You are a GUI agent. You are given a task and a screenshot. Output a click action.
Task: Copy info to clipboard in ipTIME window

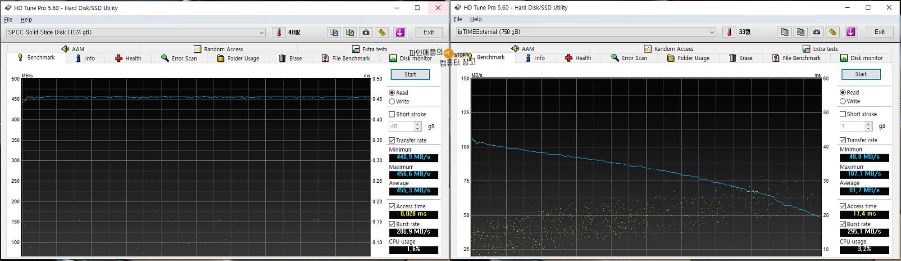(785, 32)
